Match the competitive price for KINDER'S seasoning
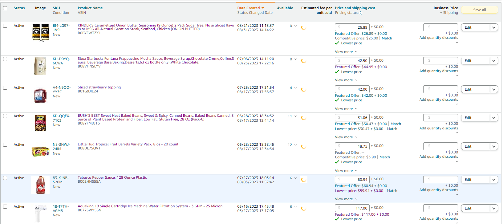Viewport: 503px width, 224px height. click(387, 38)
